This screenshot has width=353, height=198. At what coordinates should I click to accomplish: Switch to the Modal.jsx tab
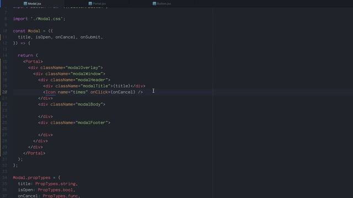32,4
